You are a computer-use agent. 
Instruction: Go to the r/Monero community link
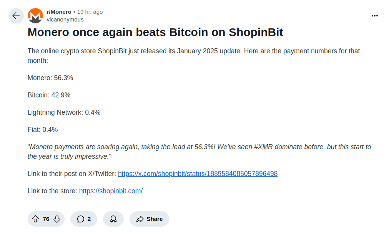(59, 12)
